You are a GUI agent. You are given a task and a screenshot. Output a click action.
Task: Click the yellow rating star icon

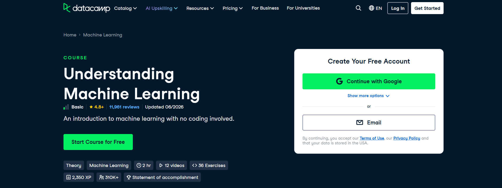(x=91, y=107)
